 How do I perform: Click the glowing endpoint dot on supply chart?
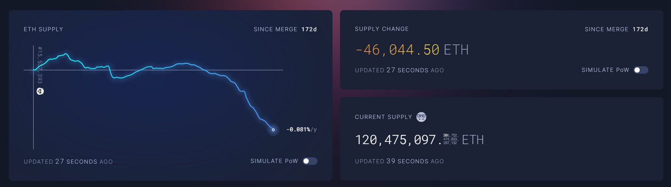pyautogui.click(x=273, y=129)
